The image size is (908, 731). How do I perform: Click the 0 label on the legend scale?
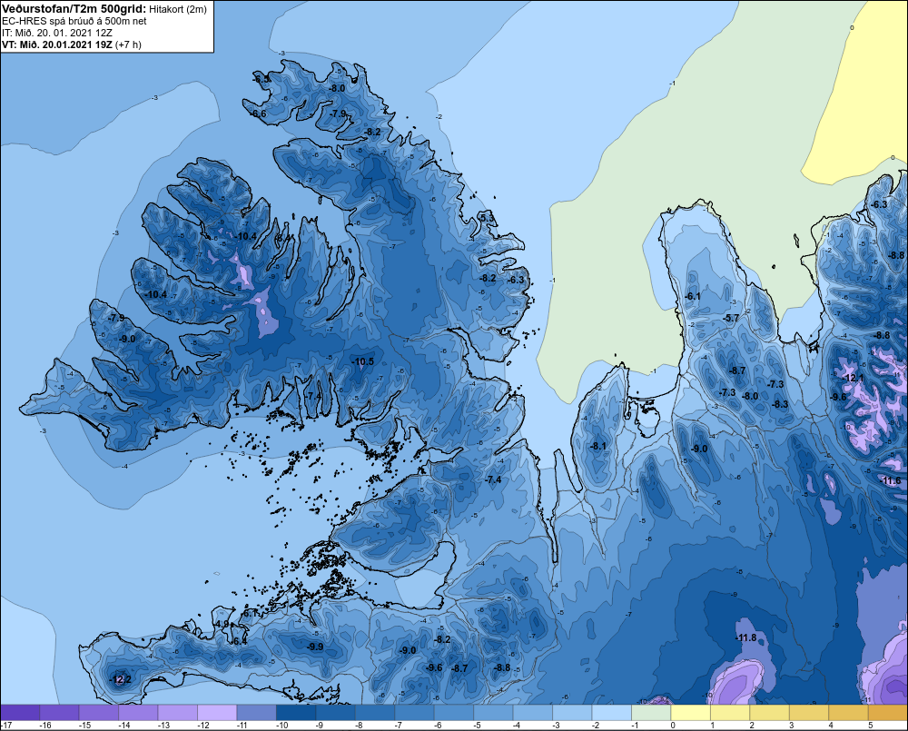point(674,726)
